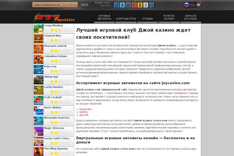Click the Polar Fox title link
234x156 pixels.
point(50,67)
